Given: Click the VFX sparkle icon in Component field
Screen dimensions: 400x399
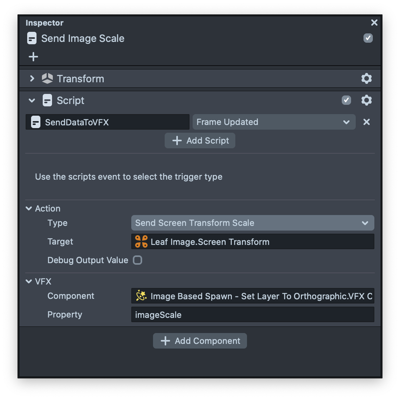Looking at the screenshot, I should click(141, 296).
